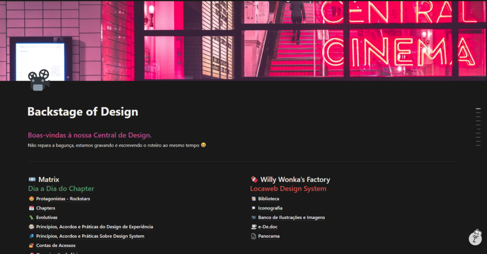The image size is (487, 254).
Task: Click the books icon beside Biblioteca
Action: point(253,199)
